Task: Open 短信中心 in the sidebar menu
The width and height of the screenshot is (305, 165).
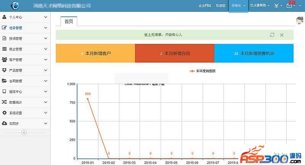Action: (x=16, y=92)
